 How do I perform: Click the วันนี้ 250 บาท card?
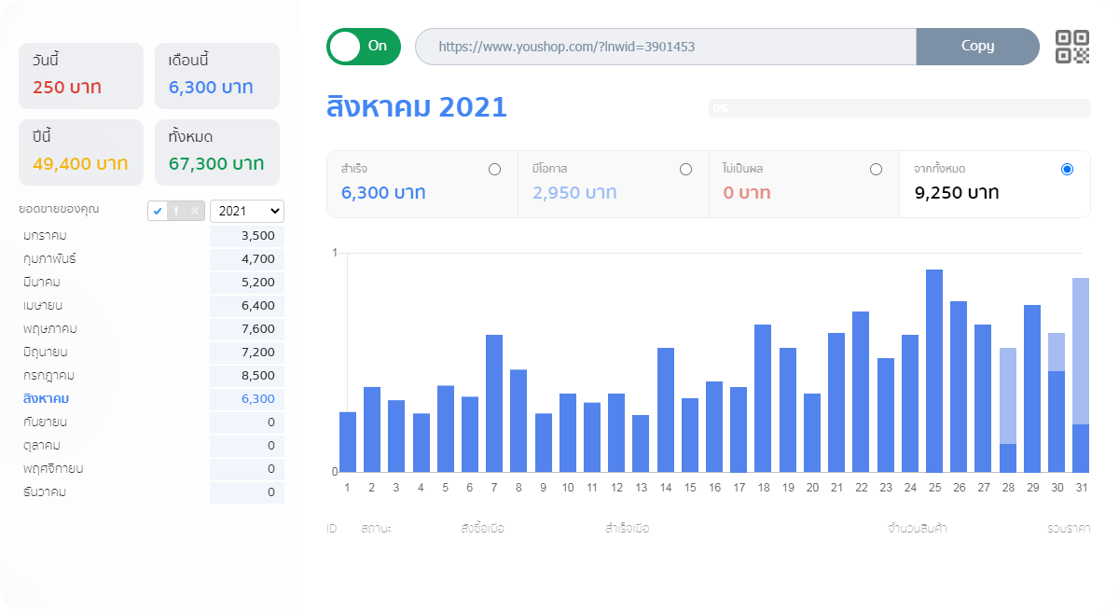click(x=81, y=76)
